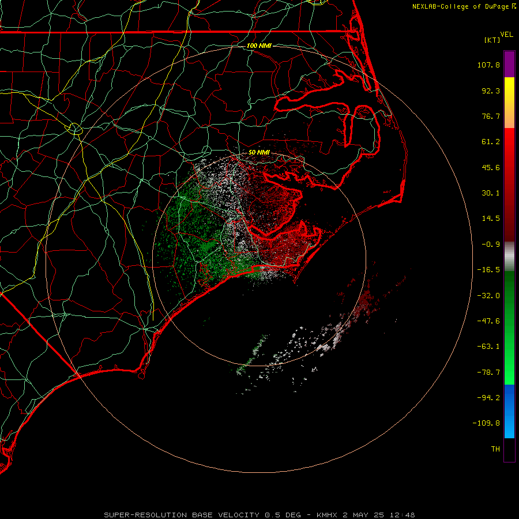Click the 100 NMI range ring label
Screen dimensions: 519x519
point(259,46)
